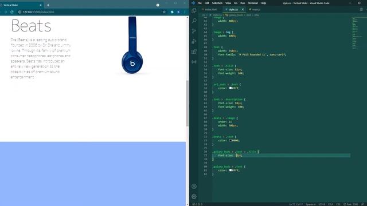Click the Beats description paragraph

point(41,58)
